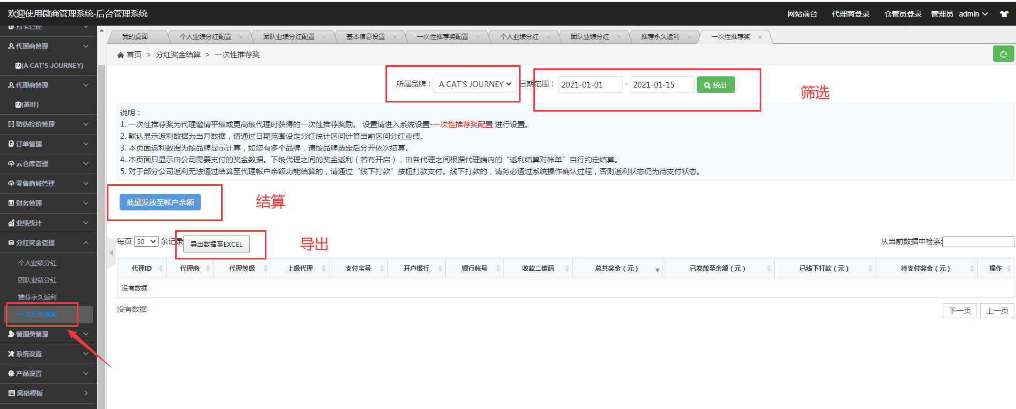This screenshot has width=1016, height=409.
Task: Switch to the 我的桌面 tab
Action: [135, 37]
